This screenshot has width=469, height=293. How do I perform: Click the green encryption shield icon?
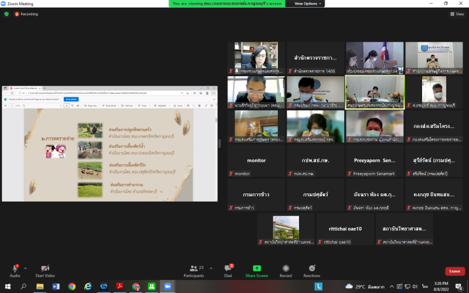tap(6, 14)
